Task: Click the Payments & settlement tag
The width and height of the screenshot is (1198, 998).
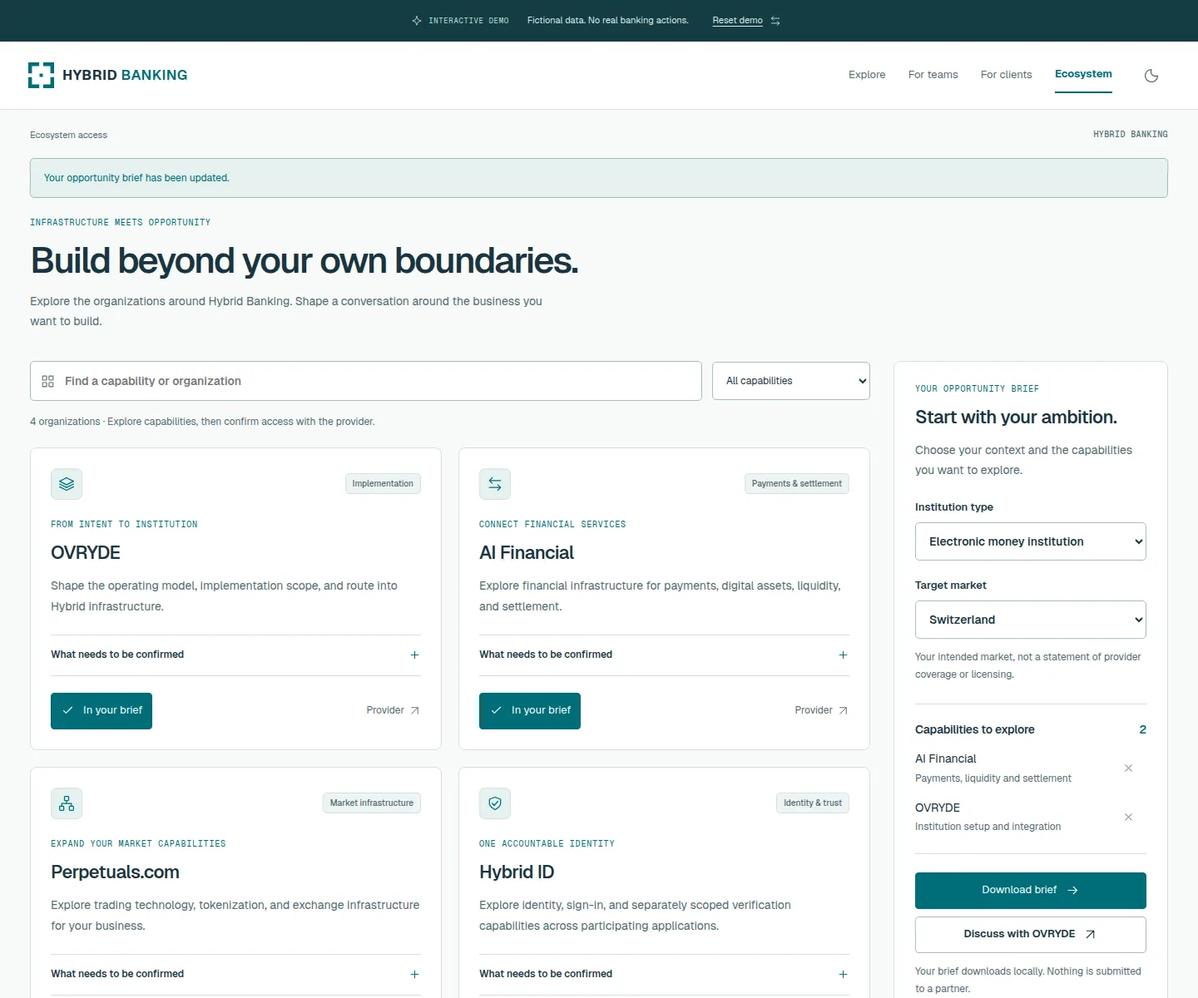Action: 797,484
